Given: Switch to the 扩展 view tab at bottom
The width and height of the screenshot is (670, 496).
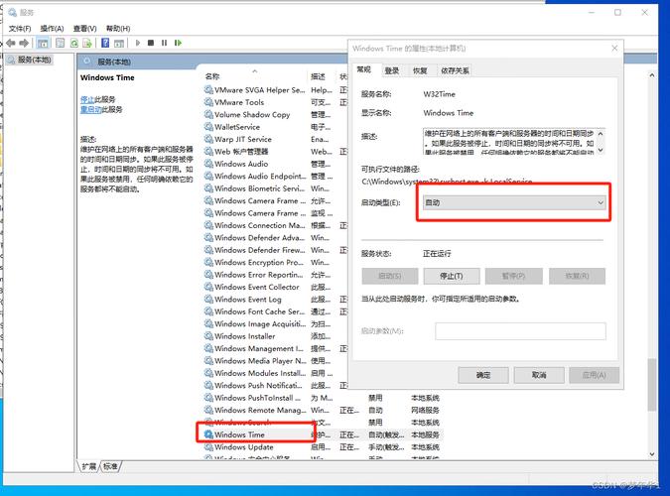Looking at the screenshot, I should (89, 466).
